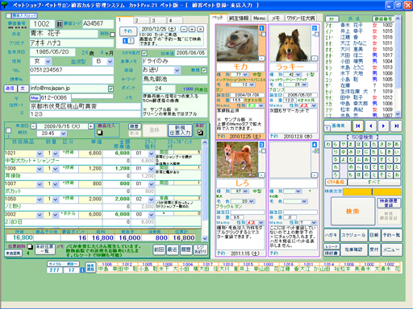Toggle the input lock checkbox at top left
Screen dimensions: 413x309
[x=9, y=16]
